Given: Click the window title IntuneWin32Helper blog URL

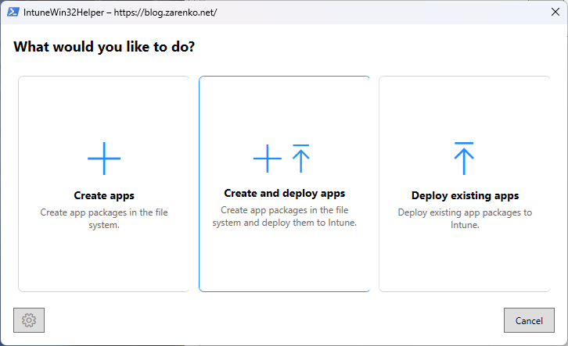Looking at the screenshot, I should point(120,12).
